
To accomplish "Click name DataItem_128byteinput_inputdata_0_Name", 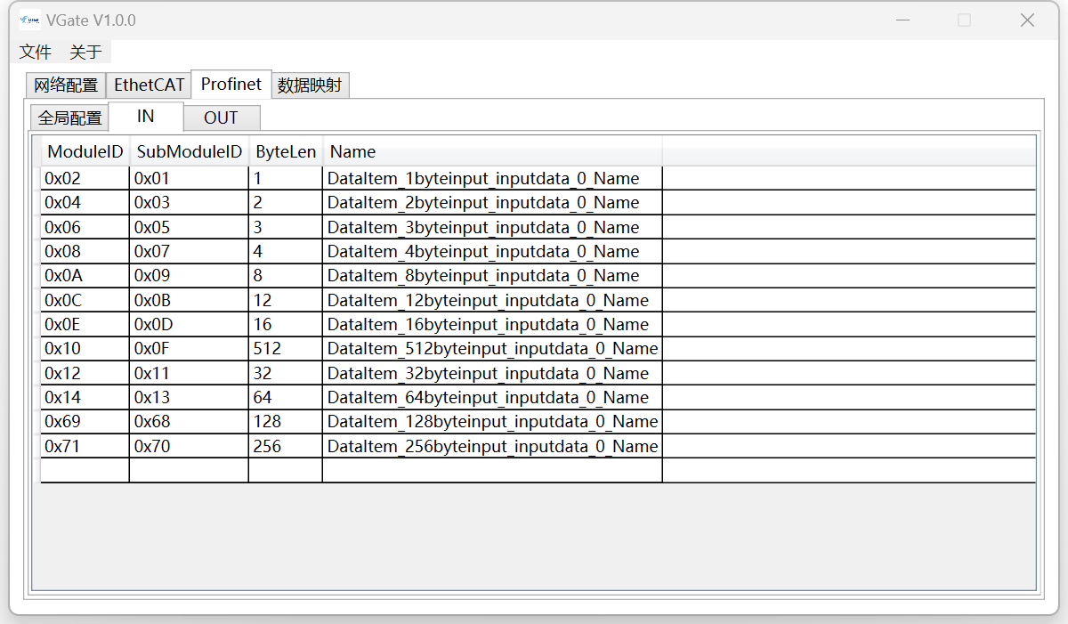I will 493,421.
